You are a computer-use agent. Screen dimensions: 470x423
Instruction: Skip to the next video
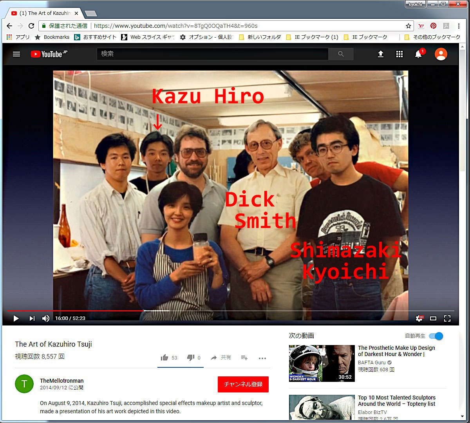point(32,318)
